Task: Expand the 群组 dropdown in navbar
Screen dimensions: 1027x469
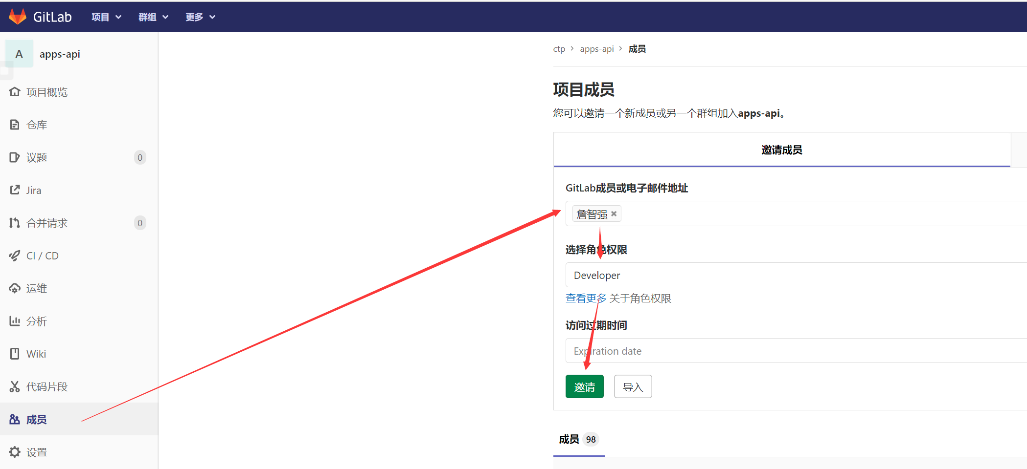Action: pyautogui.click(x=153, y=17)
